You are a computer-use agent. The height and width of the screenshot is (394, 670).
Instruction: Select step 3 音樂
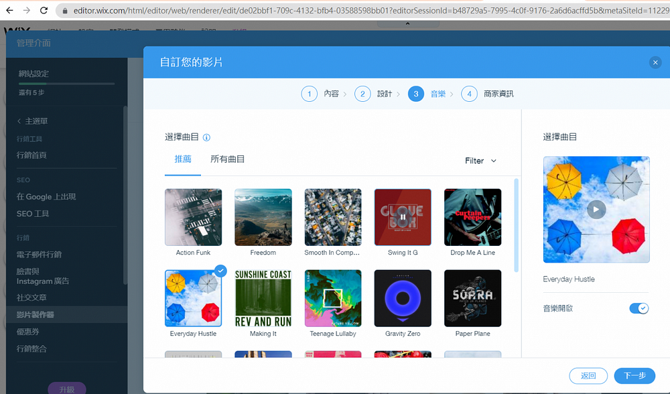tap(427, 94)
